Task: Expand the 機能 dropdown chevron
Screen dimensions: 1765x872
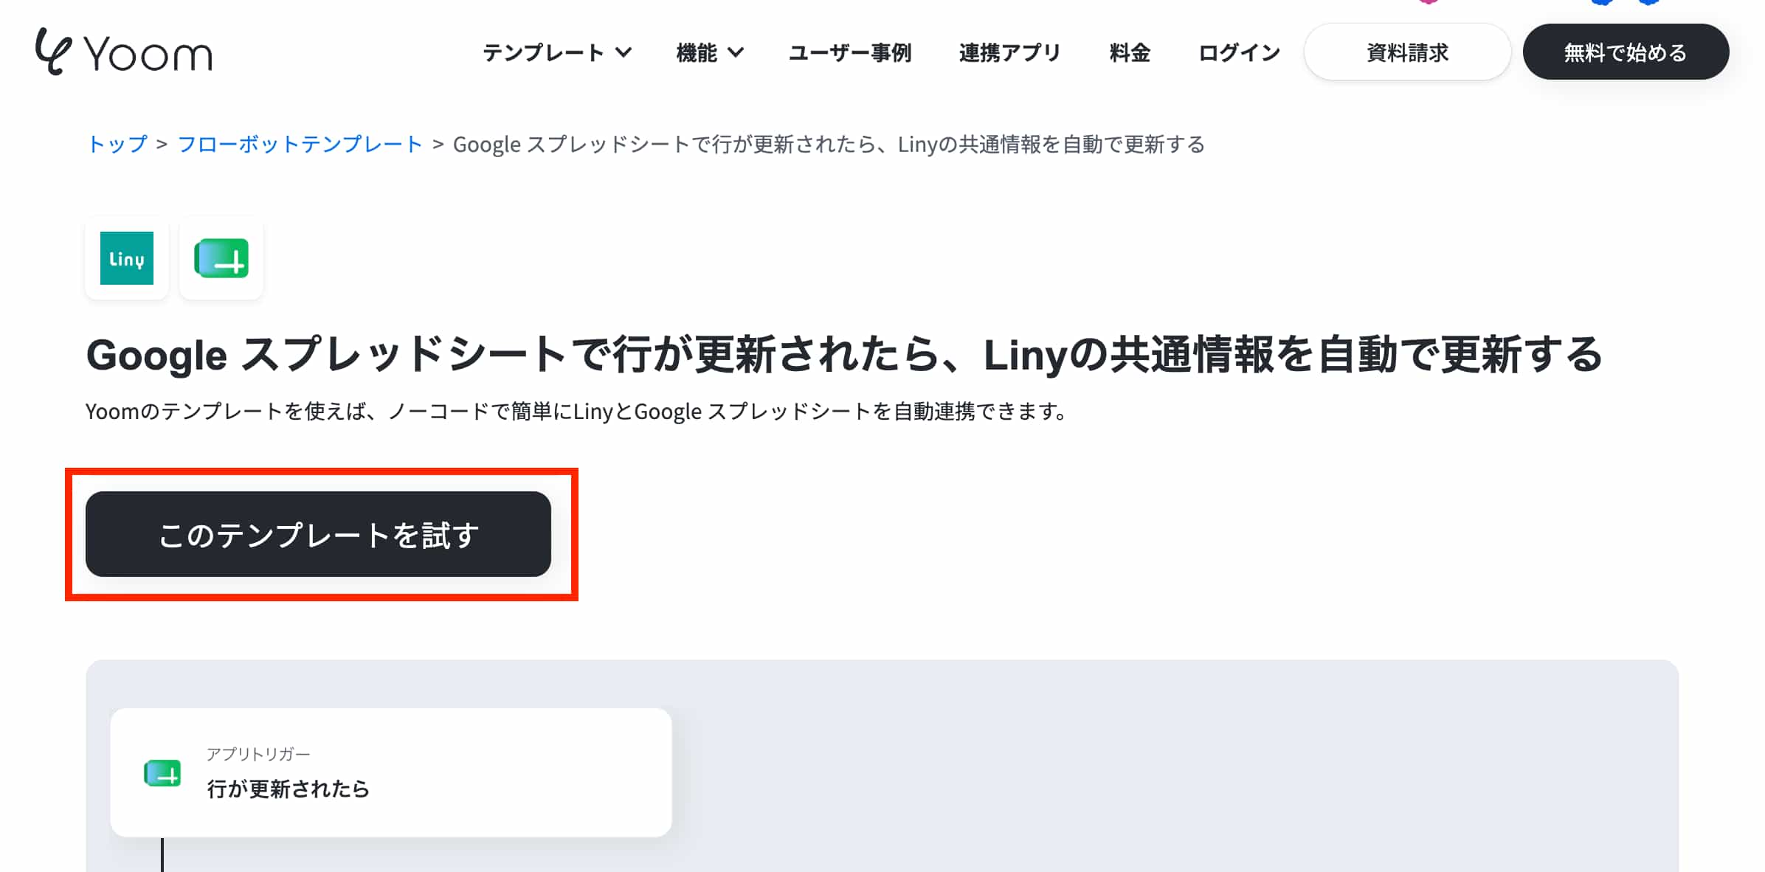Action: 736,52
